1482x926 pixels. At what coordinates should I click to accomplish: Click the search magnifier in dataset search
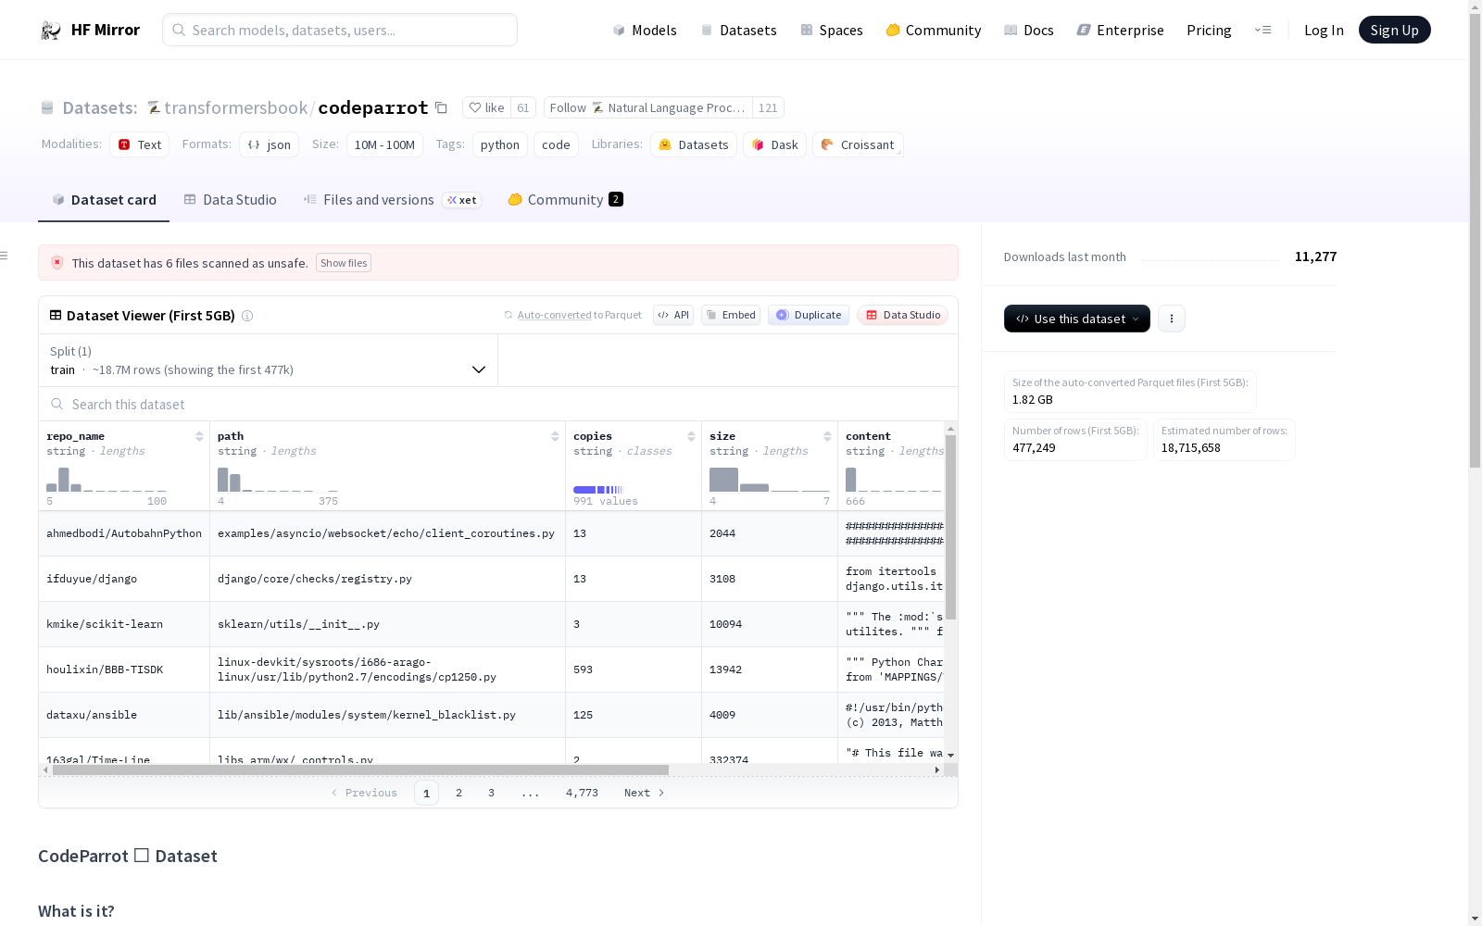[57, 405]
